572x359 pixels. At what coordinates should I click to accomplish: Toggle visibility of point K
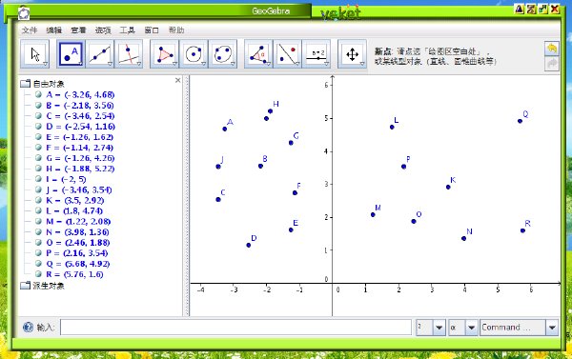[x=38, y=200]
